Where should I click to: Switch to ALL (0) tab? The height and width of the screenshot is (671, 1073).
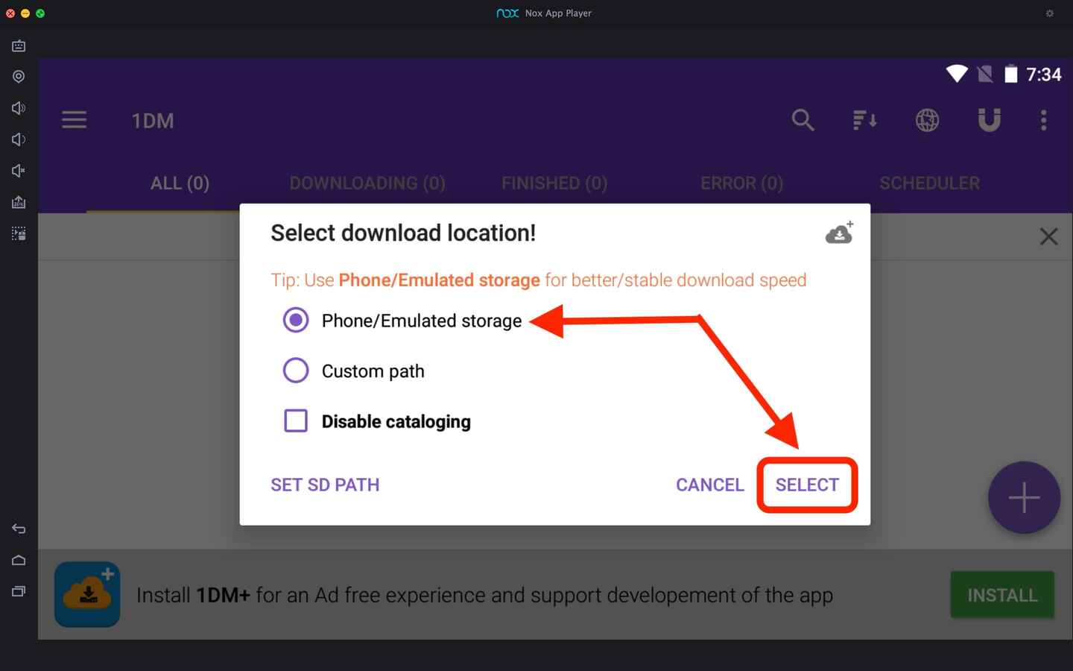coord(180,183)
